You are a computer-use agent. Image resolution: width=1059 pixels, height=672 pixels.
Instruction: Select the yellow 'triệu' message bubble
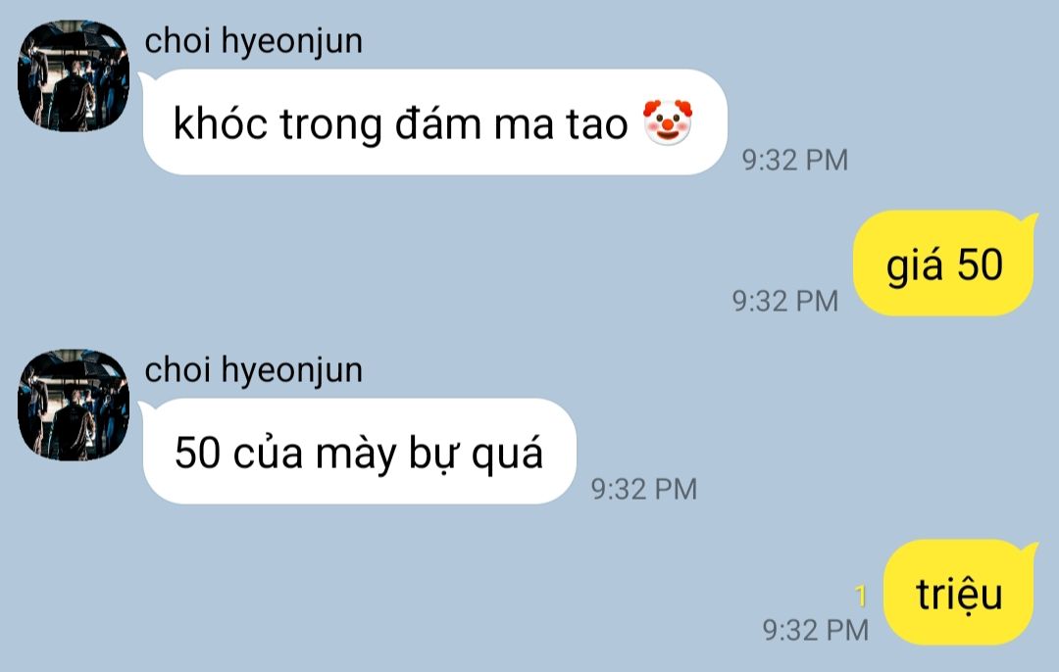960,593
